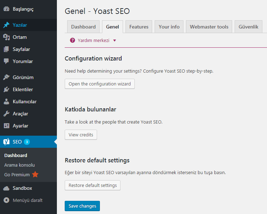
Task: Click the Araçlar wrench icon
Action: point(6,114)
